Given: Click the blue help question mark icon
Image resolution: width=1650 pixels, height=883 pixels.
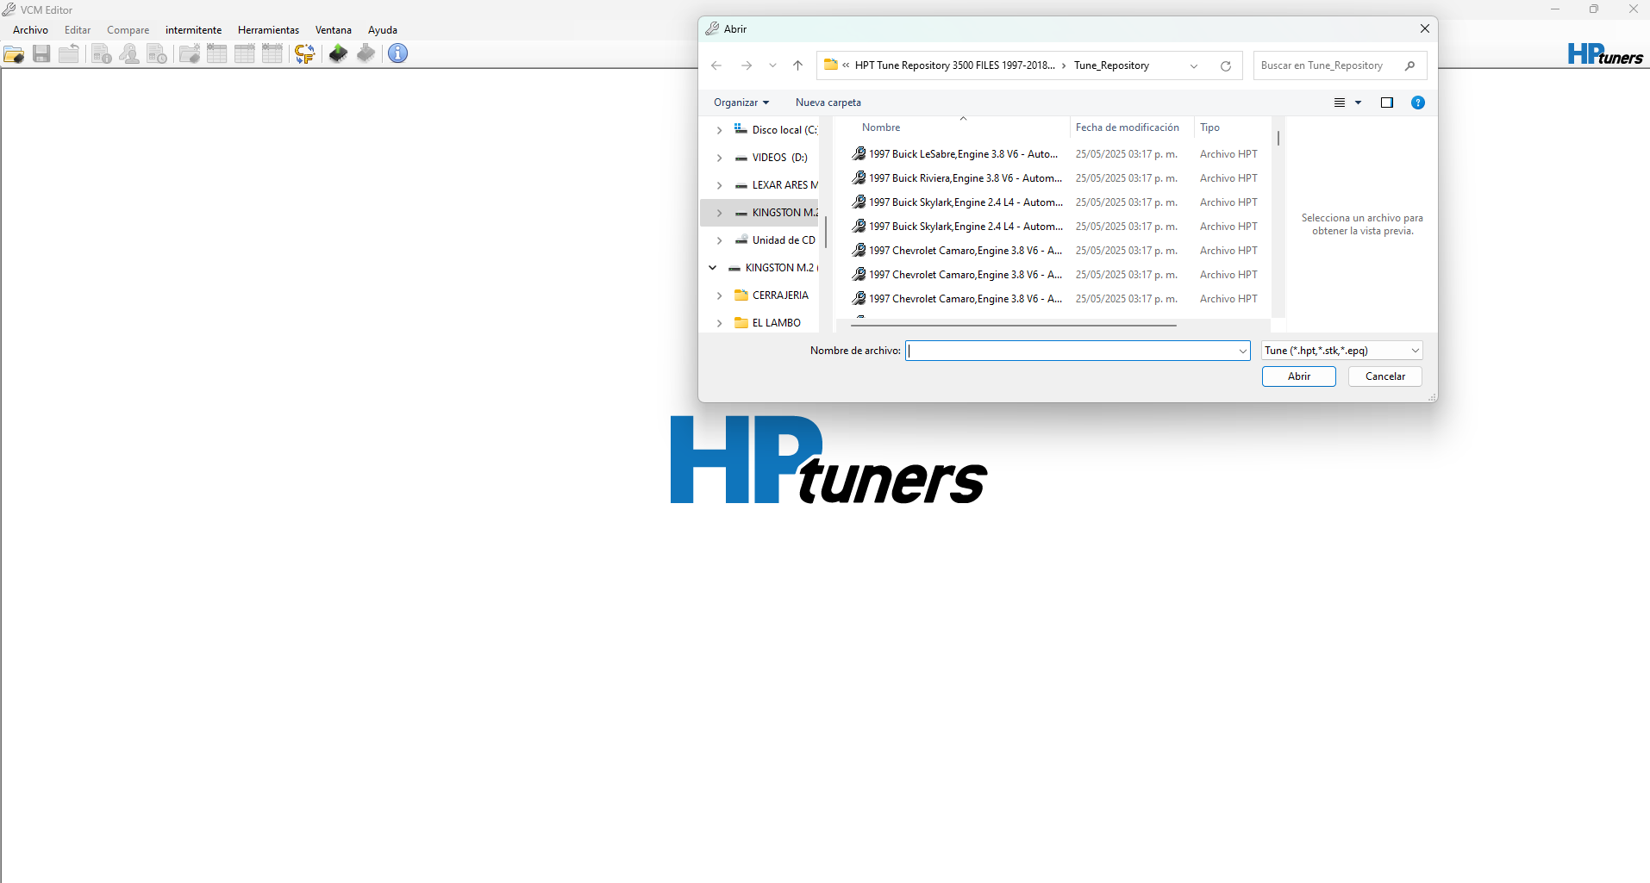Looking at the screenshot, I should point(1417,103).
